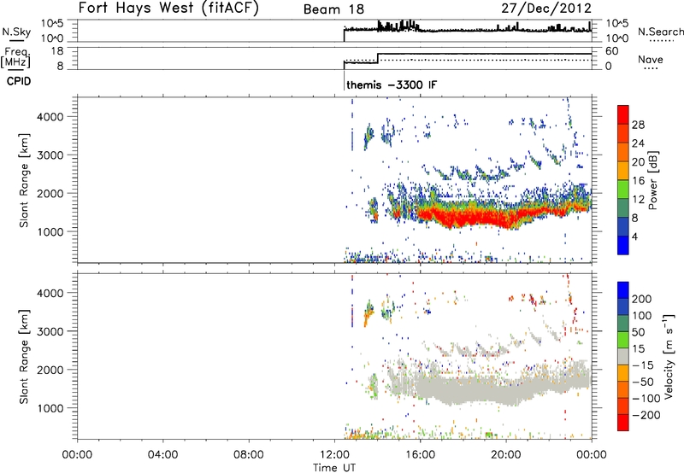Click the 'Fort Hays West (fitACF)' title
684x473 pixels.
pos(168,8)
